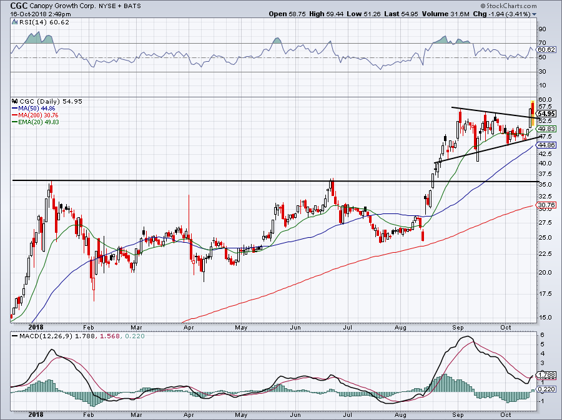Click the Open 58.75 value
Image resolution: width=562 pixels, height=420 pixels.
[287, 14]
